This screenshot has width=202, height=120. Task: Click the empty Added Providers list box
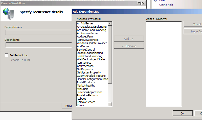[x=164, y=64]
